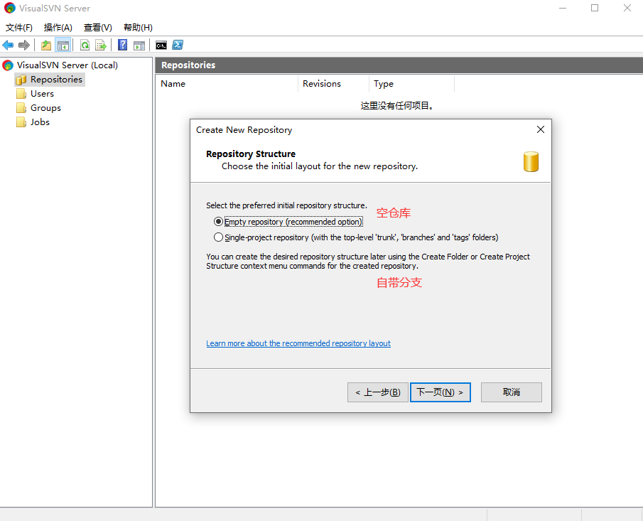The image size is (643, 521).
Task: Click the 上一步(B) back button
Action: [x=378, y=392]
